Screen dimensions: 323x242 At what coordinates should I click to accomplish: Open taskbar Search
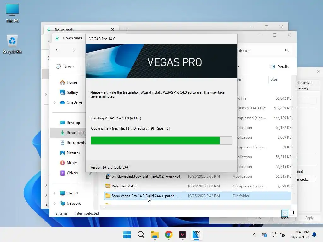pos(141,234)
